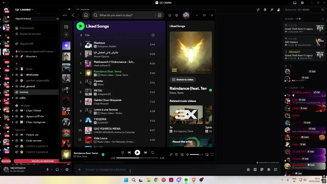Open Spotify's Friend Activity icon

[177, 15]
